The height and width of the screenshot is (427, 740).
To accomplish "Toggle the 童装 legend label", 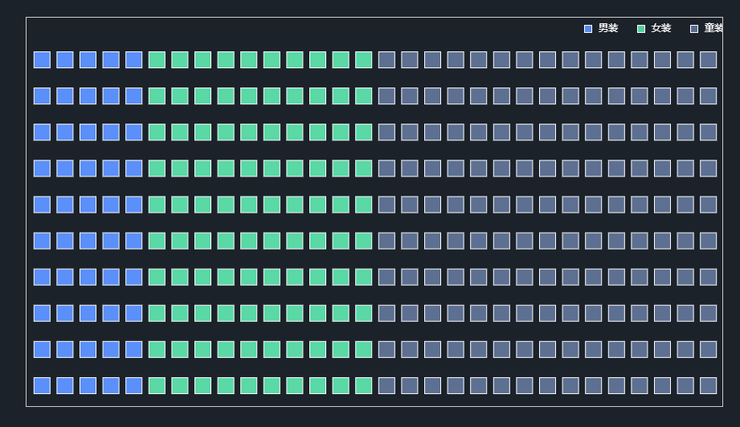I will pos(713,28).
